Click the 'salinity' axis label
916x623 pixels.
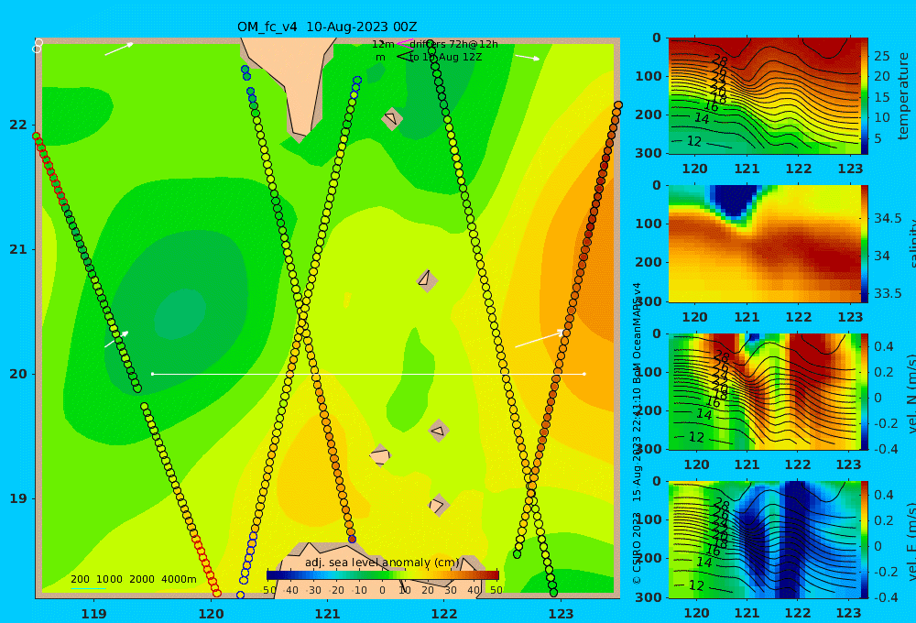point(911,244)
